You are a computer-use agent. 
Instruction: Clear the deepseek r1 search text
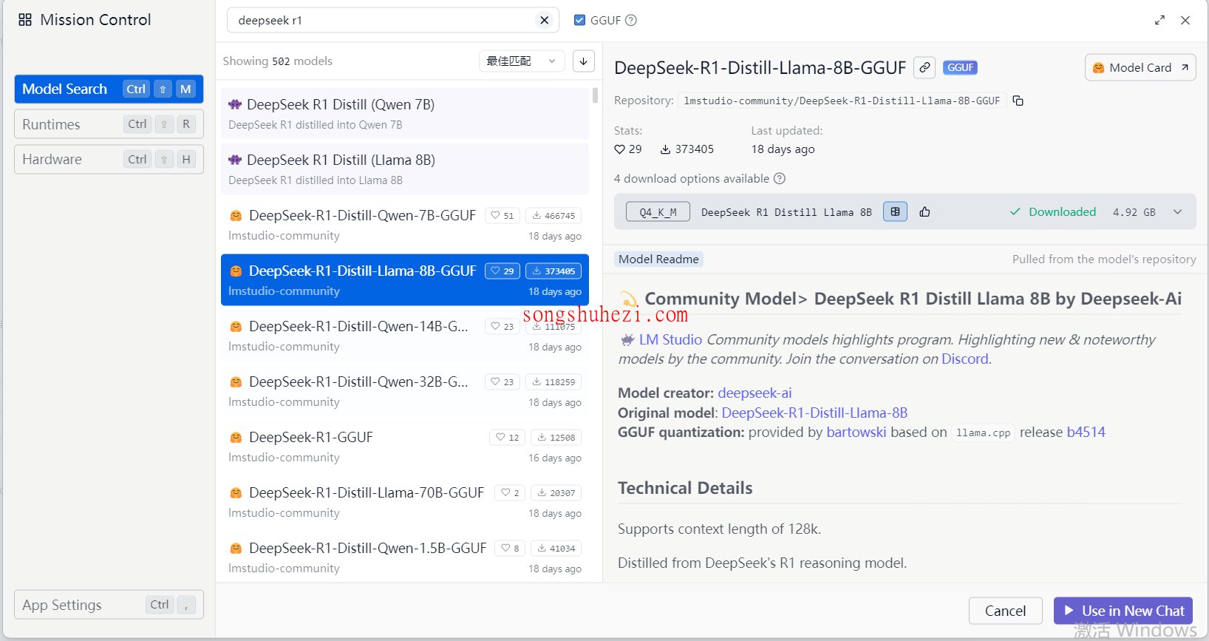(x=545, y=20)
